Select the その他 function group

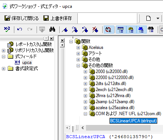pos(94,59)
